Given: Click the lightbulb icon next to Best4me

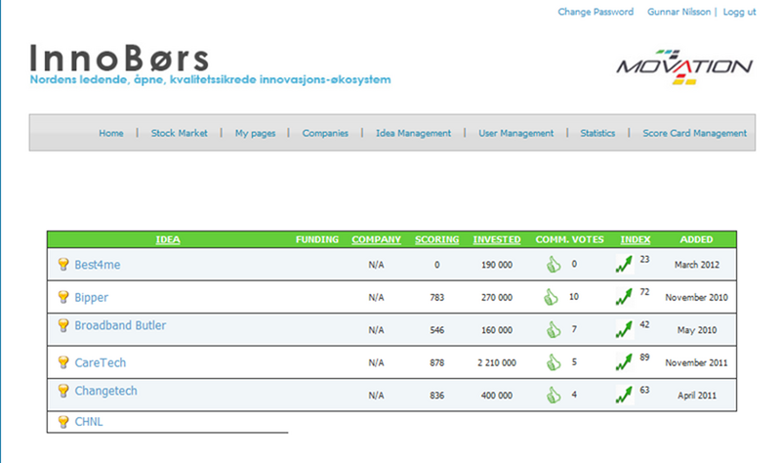Looking at the screenshot, I should [x=63, y=264].
